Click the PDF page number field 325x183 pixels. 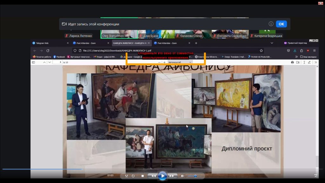[57, 62]
